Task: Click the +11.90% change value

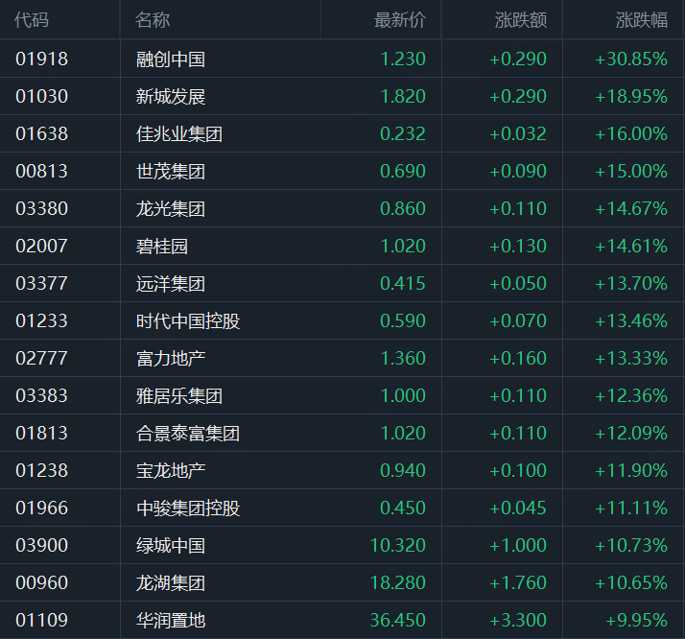Action: (x=631, y=470)
